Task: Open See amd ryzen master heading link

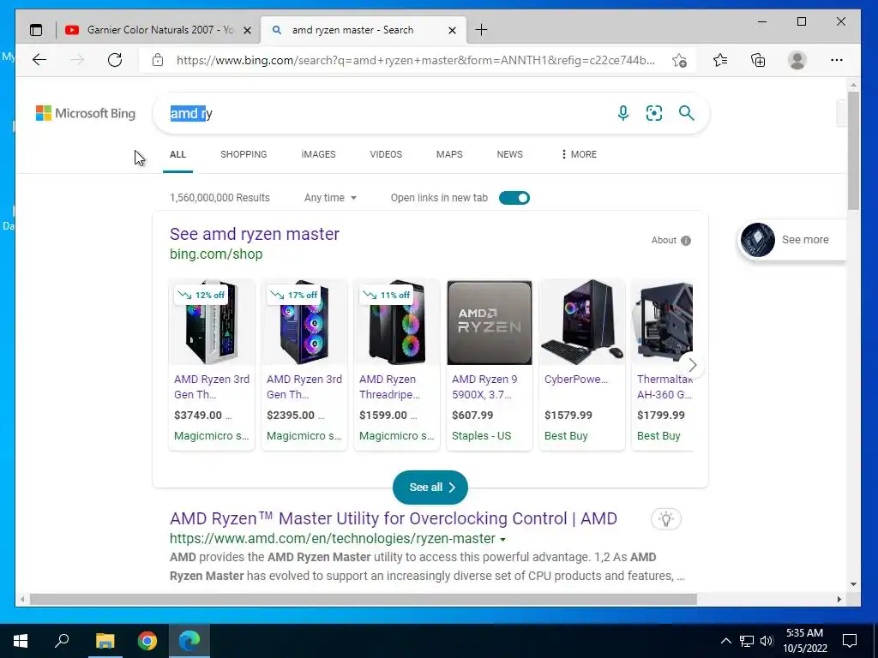Action: tap(254, 234)
